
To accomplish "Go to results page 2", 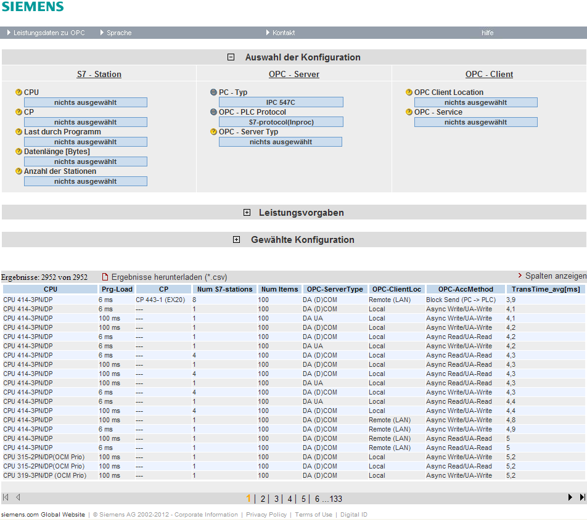I will (x=263, y=499).
